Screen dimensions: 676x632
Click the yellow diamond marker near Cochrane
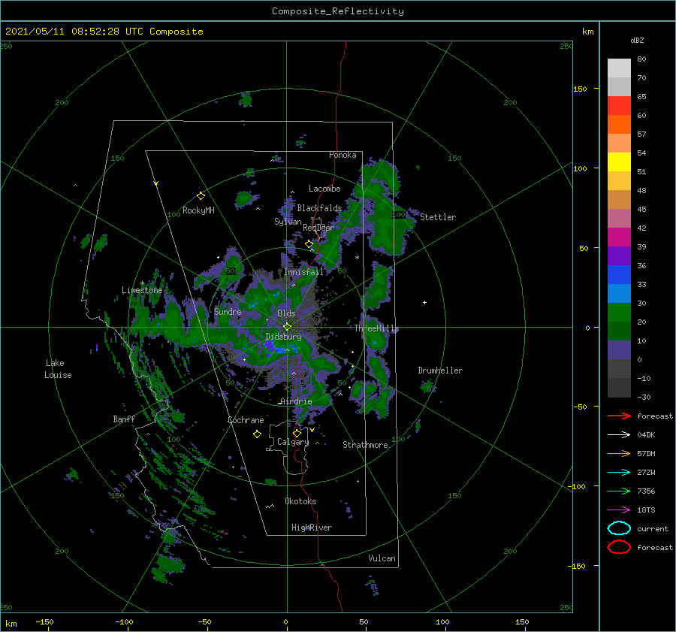pos(257,434)
